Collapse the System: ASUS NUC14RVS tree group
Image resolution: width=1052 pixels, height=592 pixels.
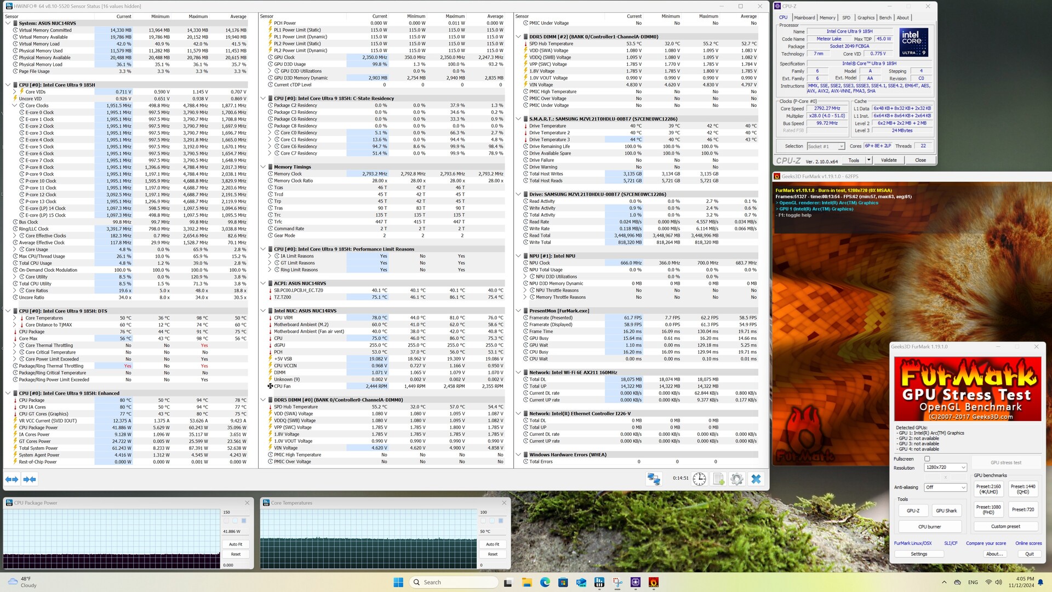pos(8,24)
